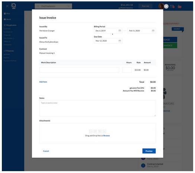Click the $10.00 rate value
This screenshot has height=173, width=195.
click(137, 70)
